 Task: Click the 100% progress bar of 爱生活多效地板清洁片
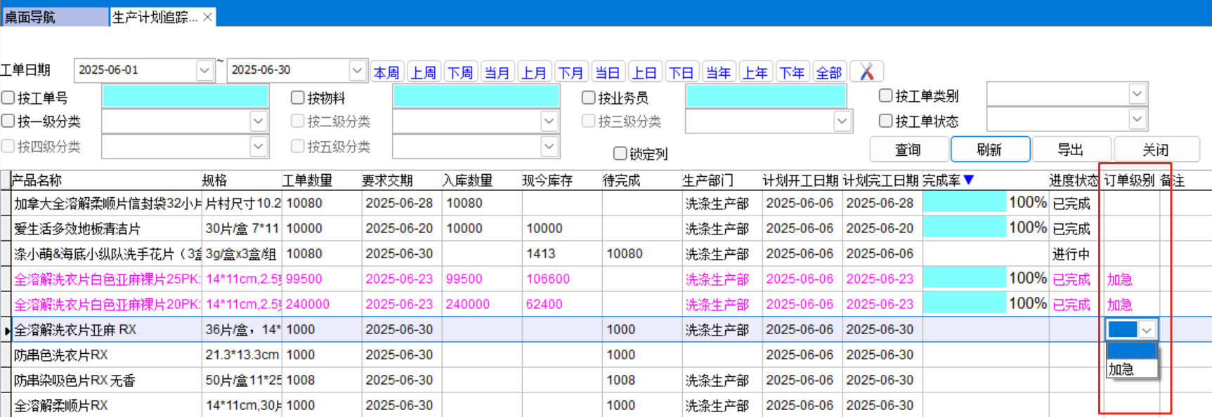point(964,227)
